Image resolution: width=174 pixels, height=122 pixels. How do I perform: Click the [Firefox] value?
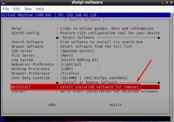tap(70, 73)
